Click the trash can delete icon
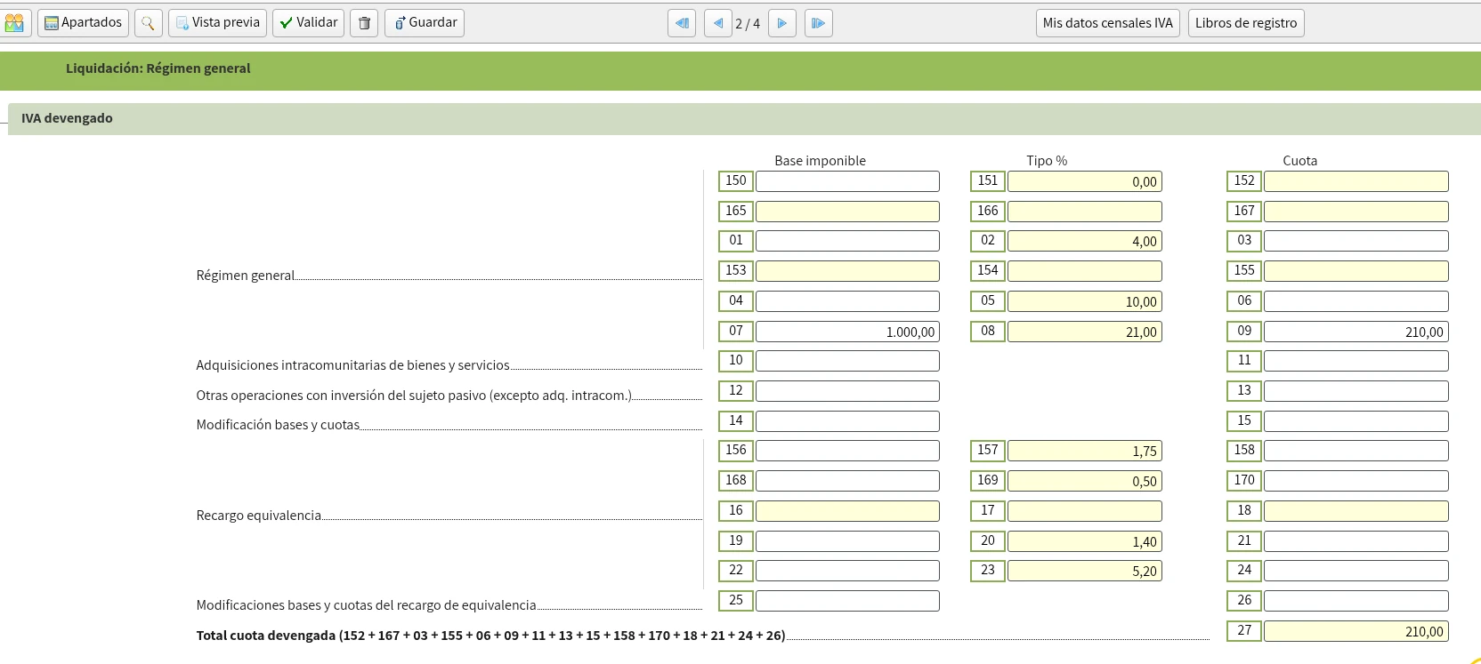The width and height of the screenshot is (1481, 664). pos(364,23)
